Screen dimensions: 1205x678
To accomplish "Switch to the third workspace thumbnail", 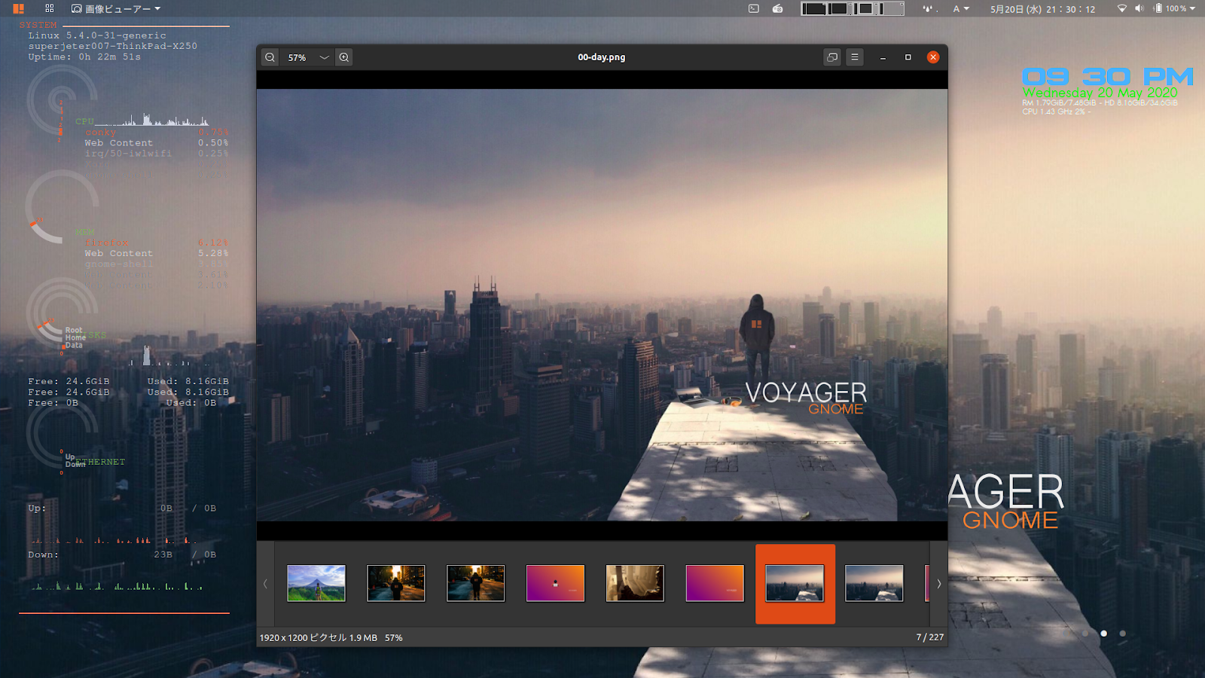I will tap(865, 9).
